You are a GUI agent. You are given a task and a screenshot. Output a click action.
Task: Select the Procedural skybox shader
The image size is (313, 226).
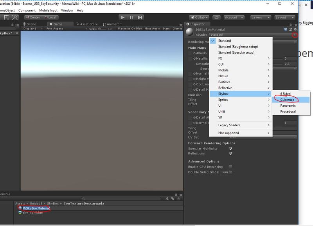click(x=291, y=111)
